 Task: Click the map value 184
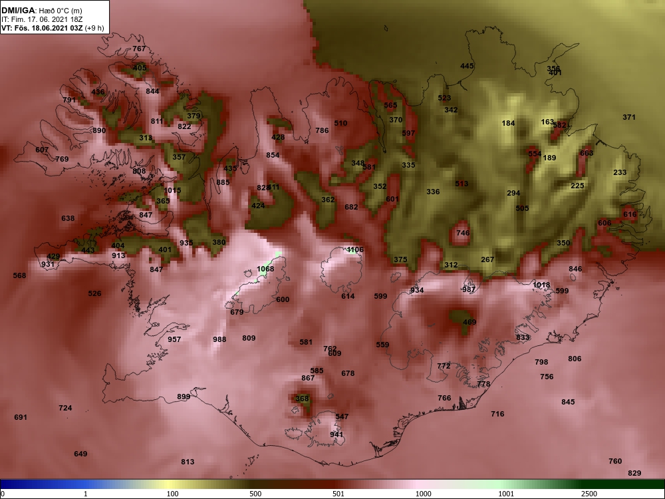click(x=508, y=124)
